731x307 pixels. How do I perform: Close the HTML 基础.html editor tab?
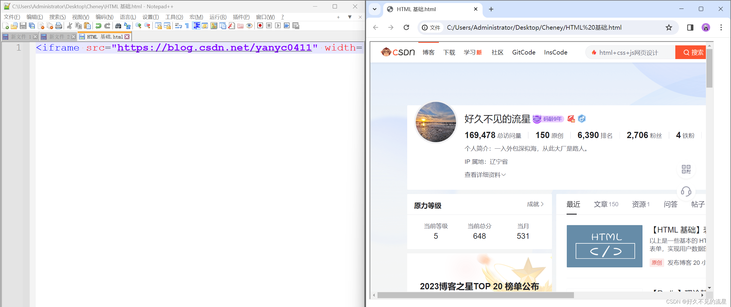click(x=127, y=37)
